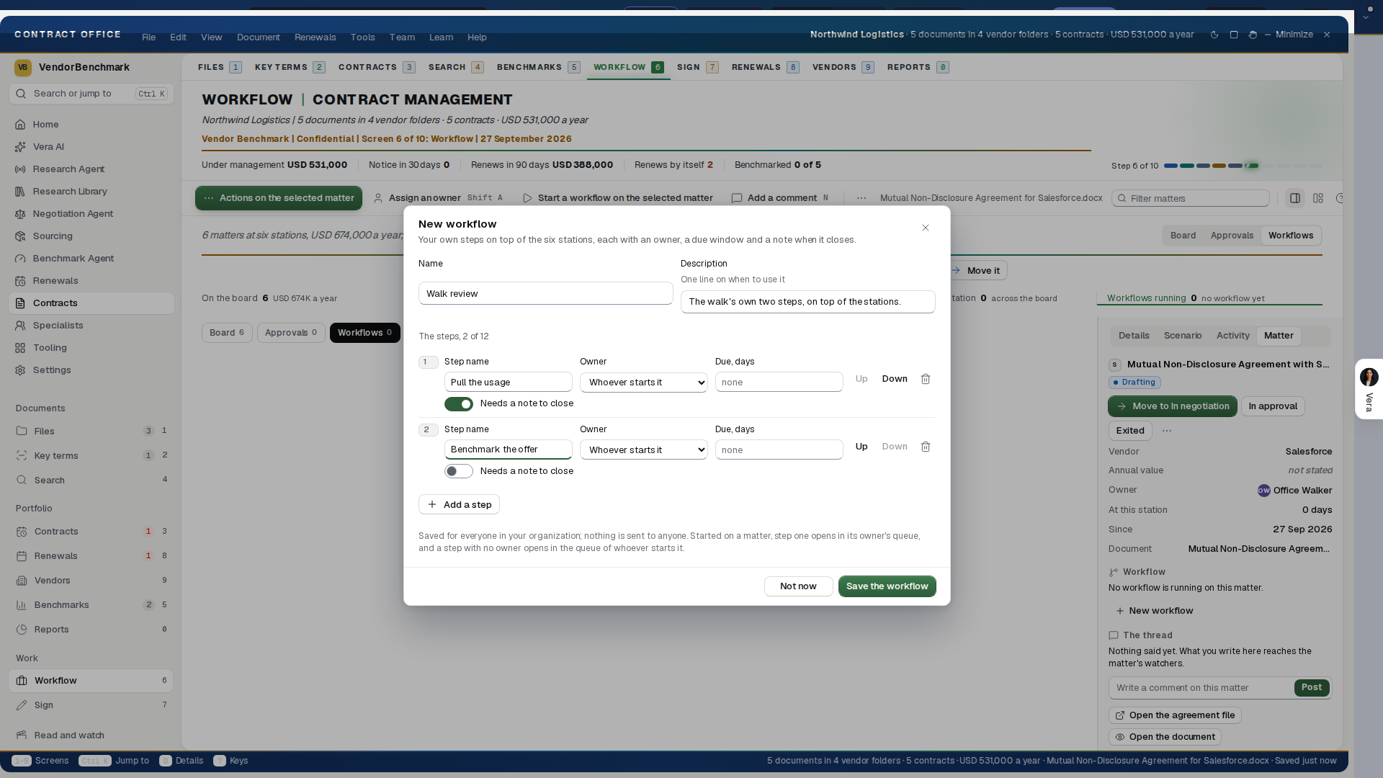Open Key terms in the sidebar

[x=91, y=455]
